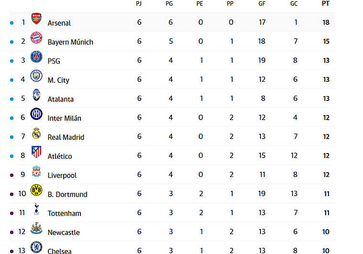Click the Bayern Múnich crest icon
Image resolution: width=363 pixels, height=254 pixels.
pos(36,38)
